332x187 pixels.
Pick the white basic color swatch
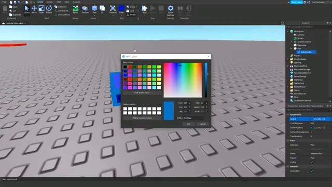coord(159,88)
